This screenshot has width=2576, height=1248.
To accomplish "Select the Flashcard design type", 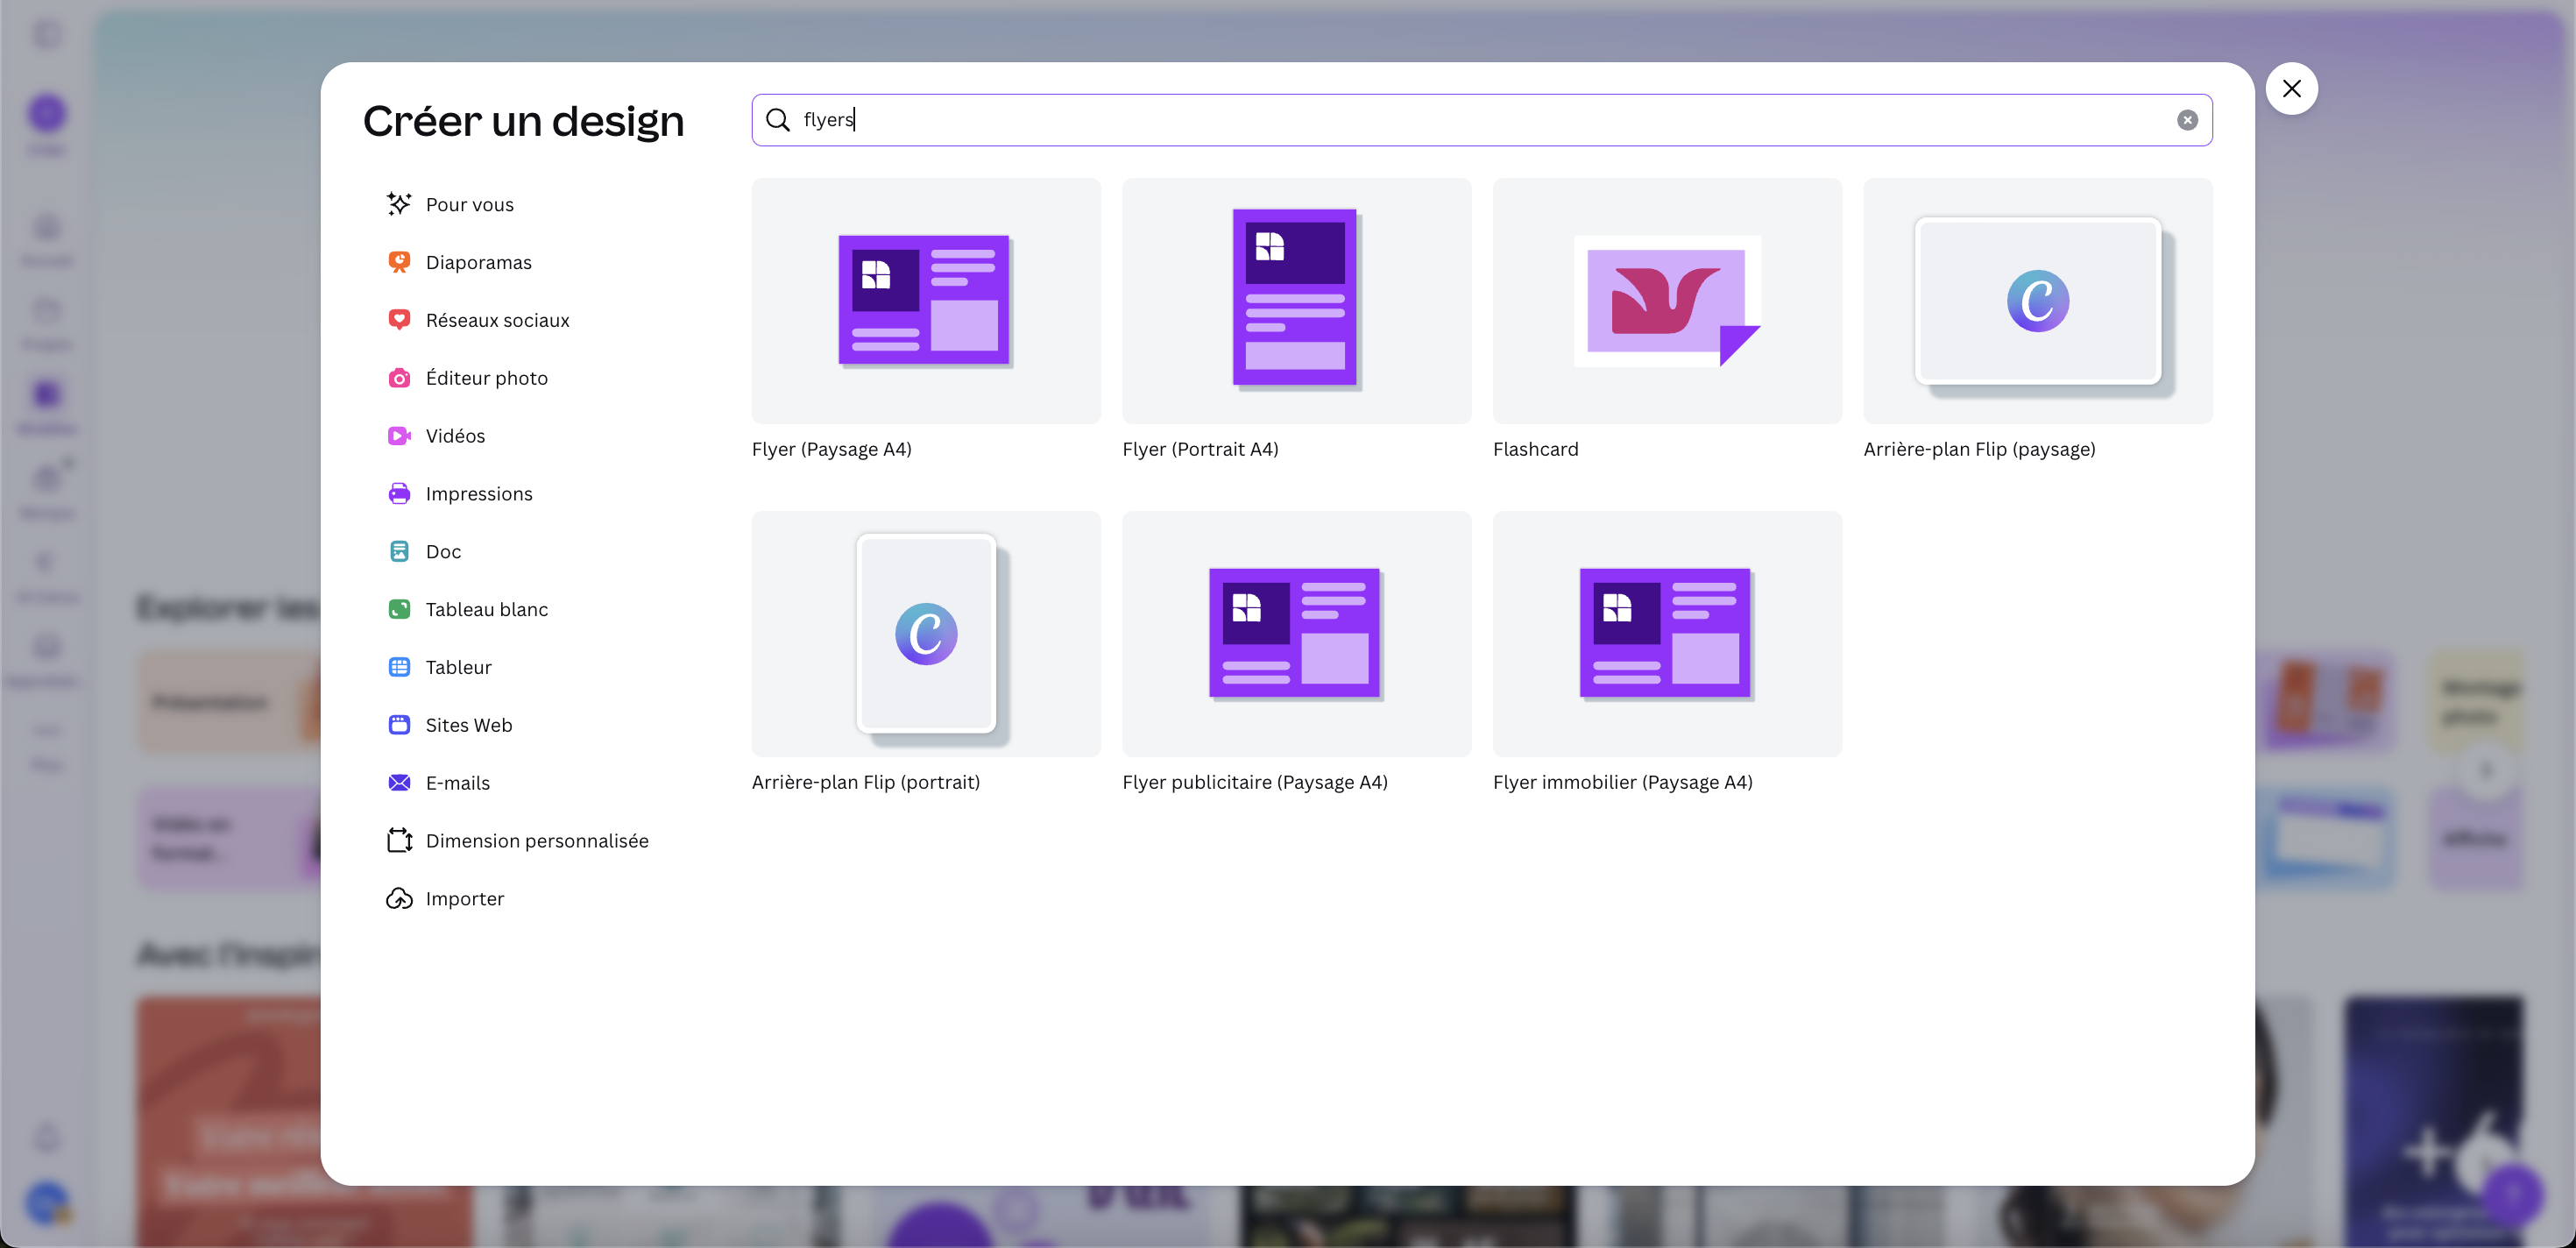I will point(1667,301).
